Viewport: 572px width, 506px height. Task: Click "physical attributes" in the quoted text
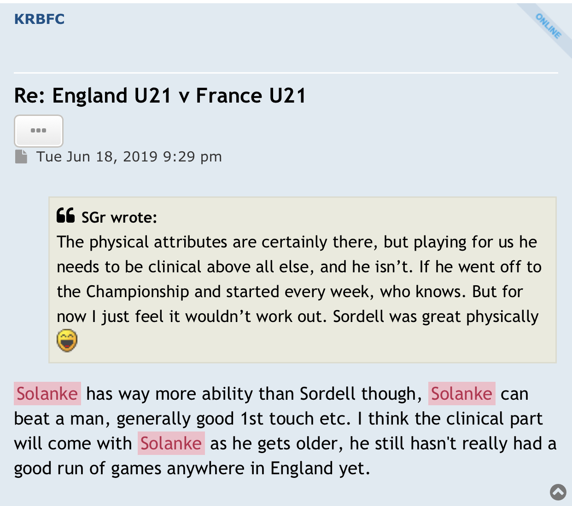(158, 242)
